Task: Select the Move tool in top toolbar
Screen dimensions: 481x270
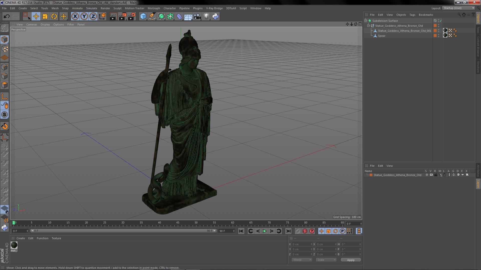Action: (36, 16)
